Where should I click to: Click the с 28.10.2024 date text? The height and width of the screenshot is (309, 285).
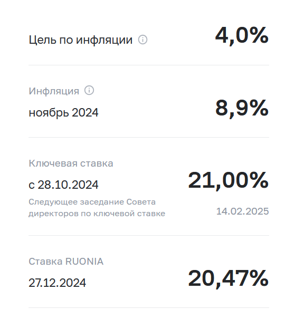(x=63, y=185)
